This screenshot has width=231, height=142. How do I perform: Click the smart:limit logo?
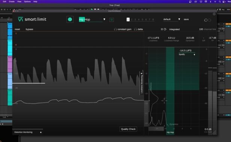(x=32, y=19)
